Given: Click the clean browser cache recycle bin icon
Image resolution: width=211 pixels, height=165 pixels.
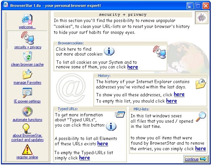Looking at the screenshot, I should coord(27,56).
